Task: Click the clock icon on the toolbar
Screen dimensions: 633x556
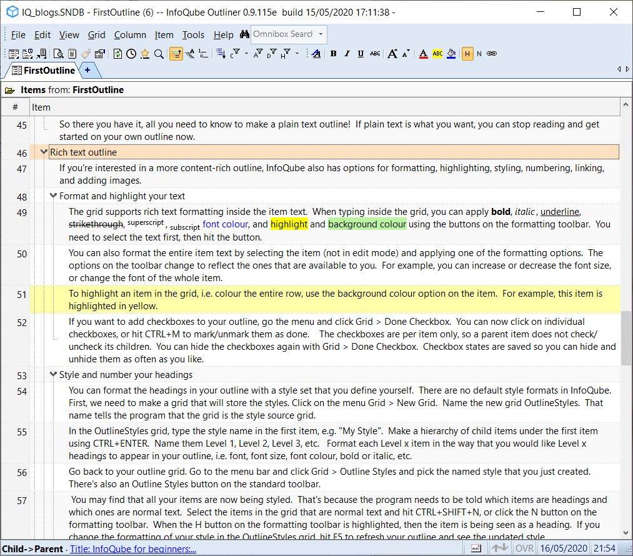Action: click(131, 54)
